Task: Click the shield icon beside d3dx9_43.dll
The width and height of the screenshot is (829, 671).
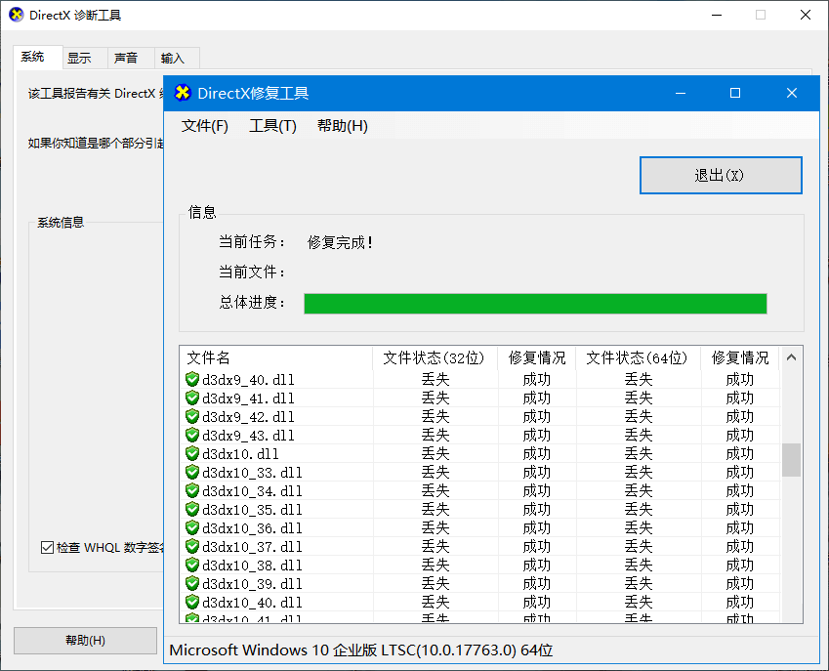Action: [192, 436]
